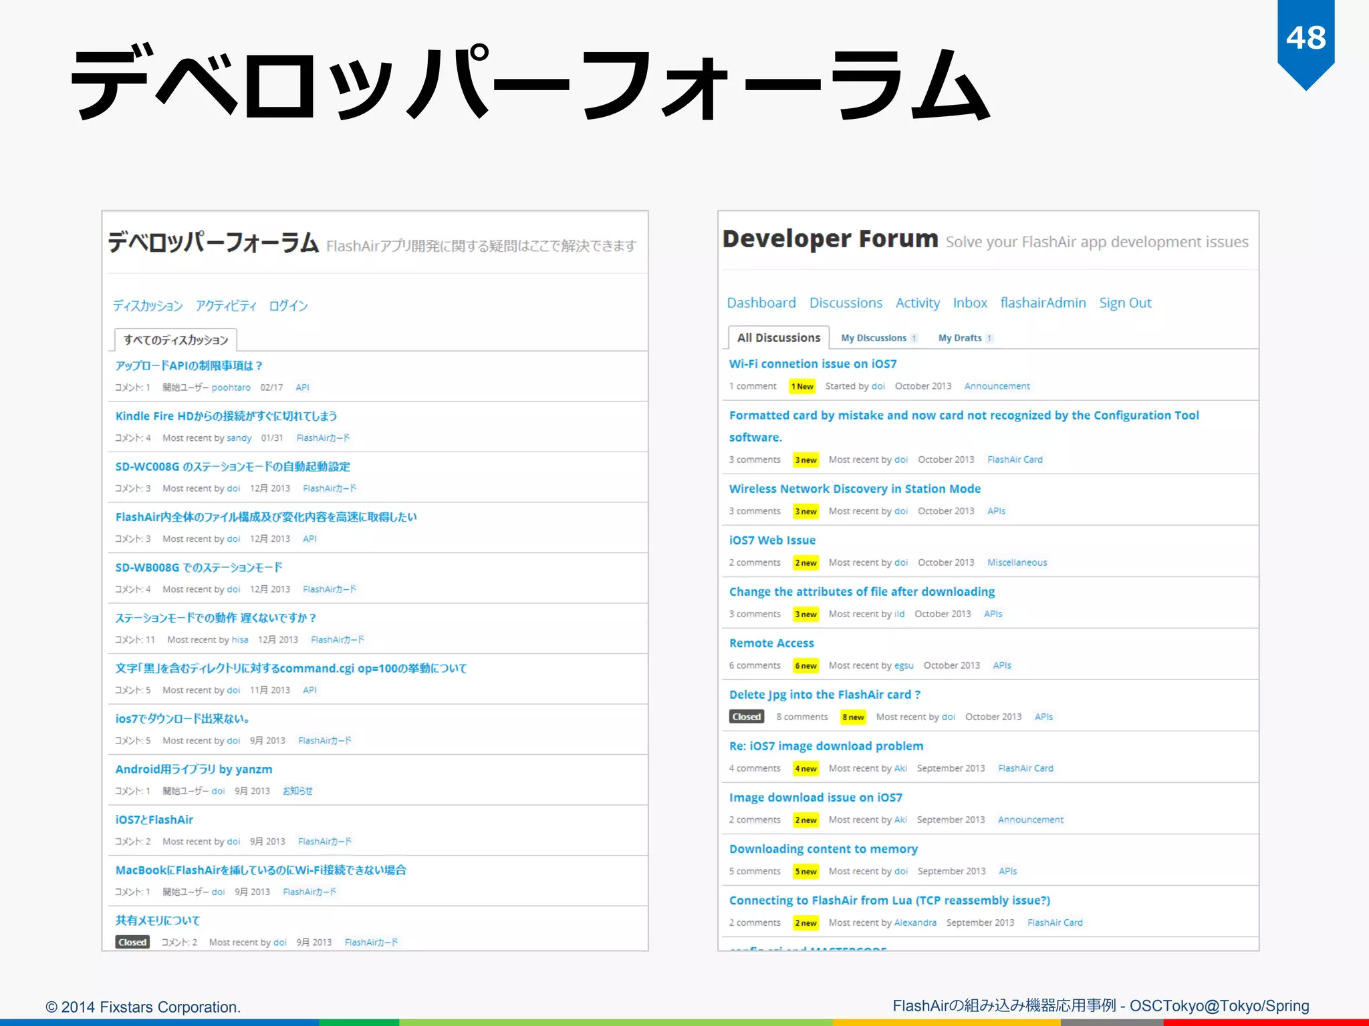Open the Kindle Fire HD connection thread
Viewport: 1369px width, 1026px height.
pyautogui.click(x=226, y=416)
